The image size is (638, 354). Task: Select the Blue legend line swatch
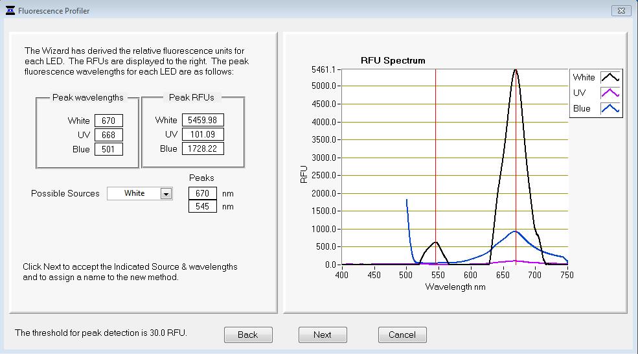(610, 108)
